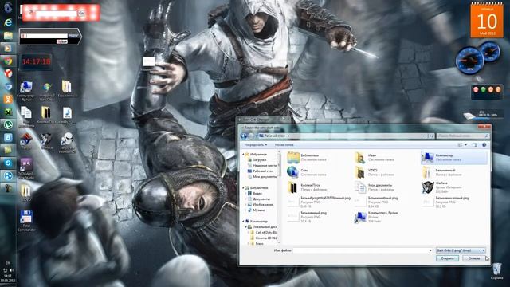Viewport: 510px width, 287px height.
Task: Click the red digital clock gadget
Action: click(36, 62)
